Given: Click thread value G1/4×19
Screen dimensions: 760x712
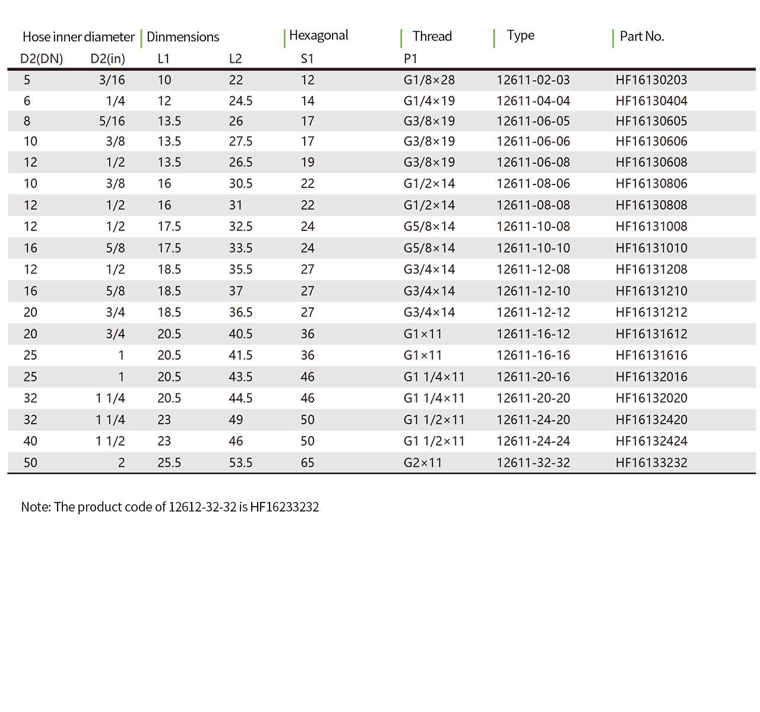Looking at the screenshot, I should click(429, 101).
